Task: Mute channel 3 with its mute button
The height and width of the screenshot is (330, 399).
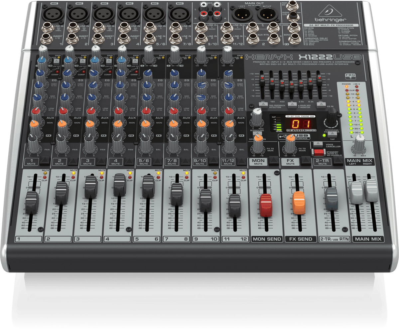Action: pos(102,161)
